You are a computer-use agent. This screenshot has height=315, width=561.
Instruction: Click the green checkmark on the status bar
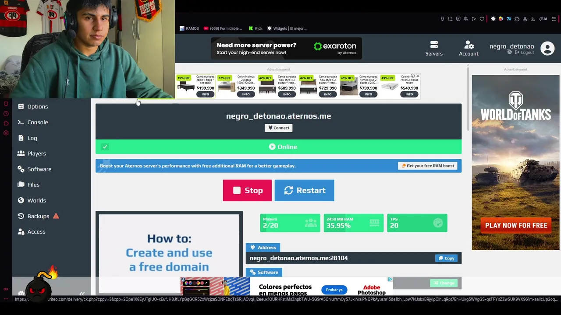pyautogui.click(x=105, y=147)
